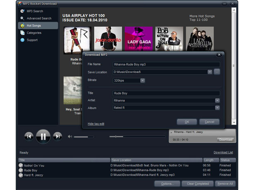Click the scroll up arrow of Hot Songs panel

point(234,10)
